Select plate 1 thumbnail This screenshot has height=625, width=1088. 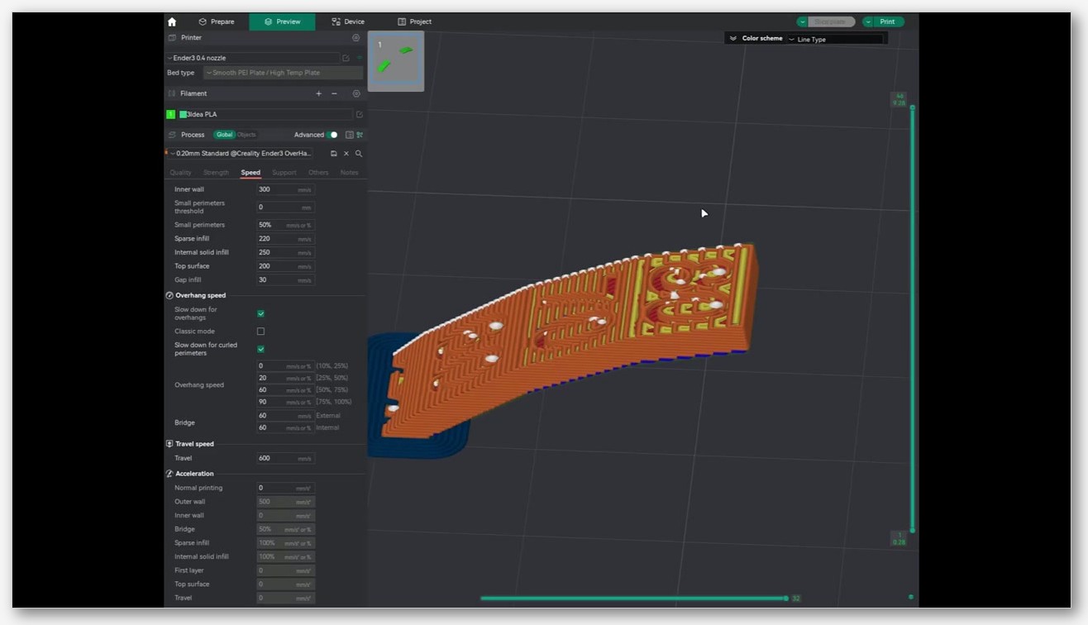pos(396,61)
